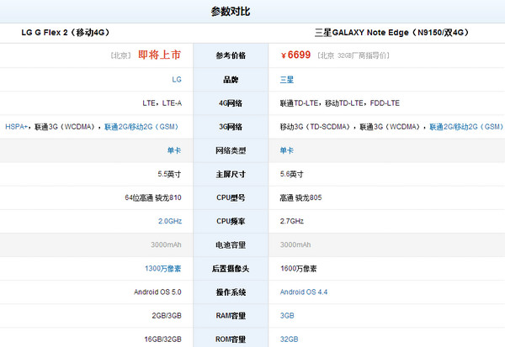
Task: Open the 三星 brand link
Action: (x=287, y=79)
